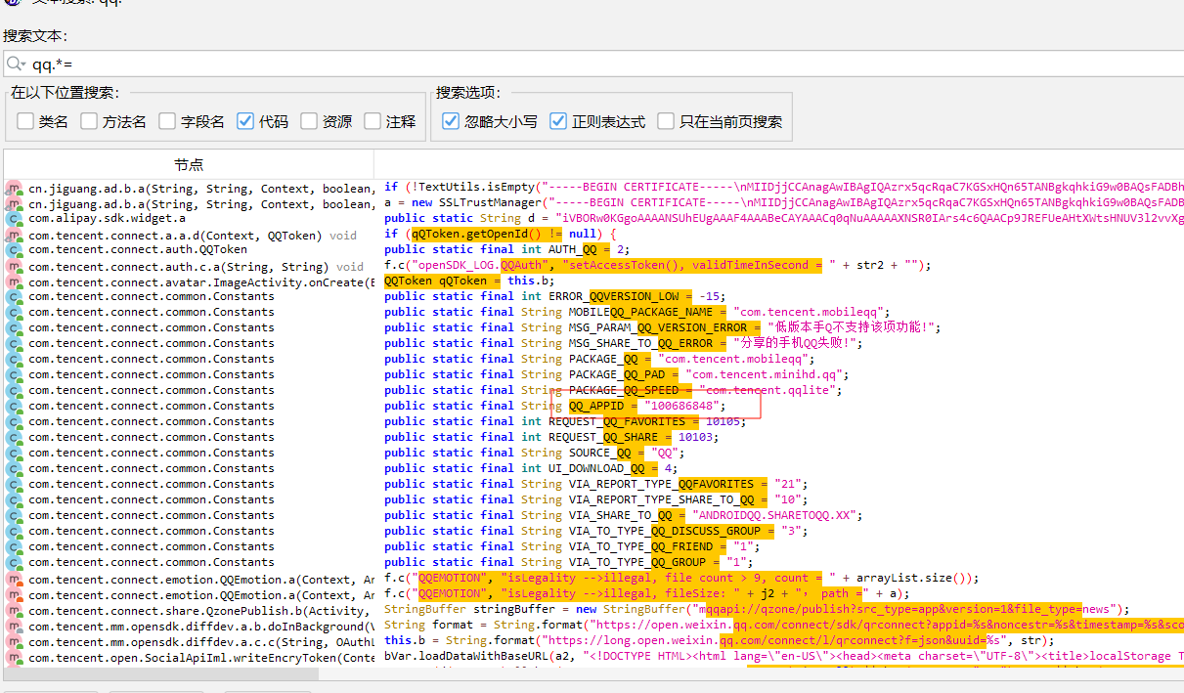Select node com.alipay.sdk.widget.a
1184x693 pixels.
click(107, 219)
